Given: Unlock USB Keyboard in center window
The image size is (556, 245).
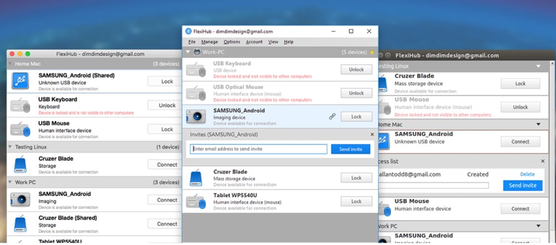Looking at the screenshot, I should coord(356,69).
